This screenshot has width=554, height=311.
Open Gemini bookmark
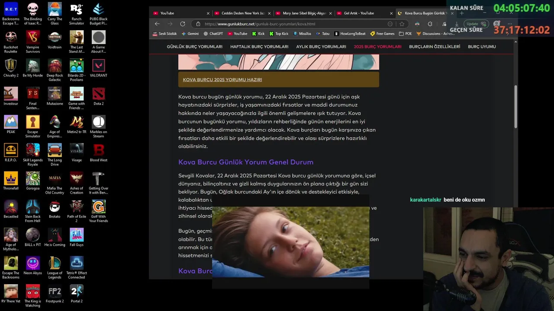coord(190,34)
